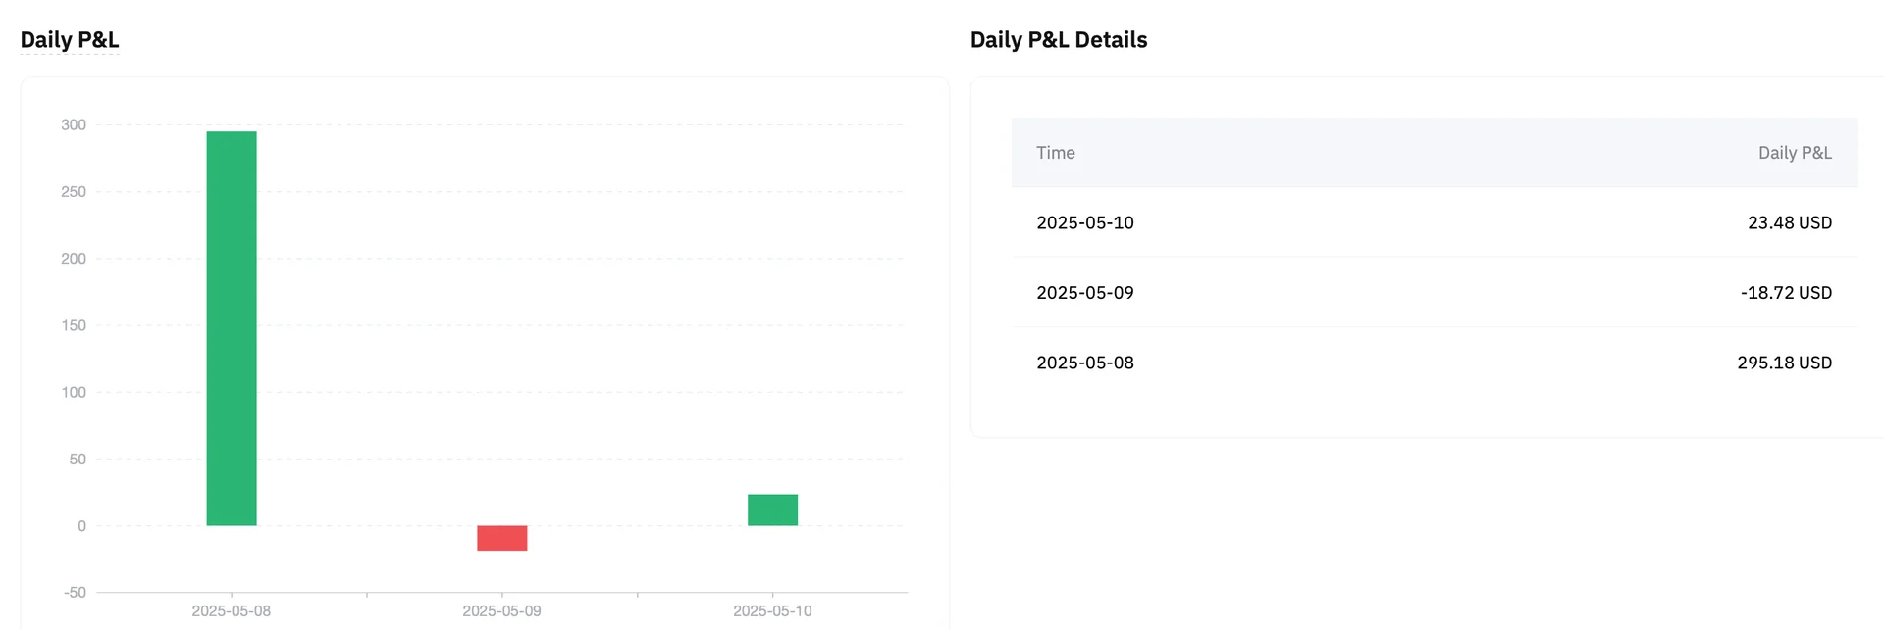
Task: Click the 0 y-axis baseline label
Action: (81, 526)
